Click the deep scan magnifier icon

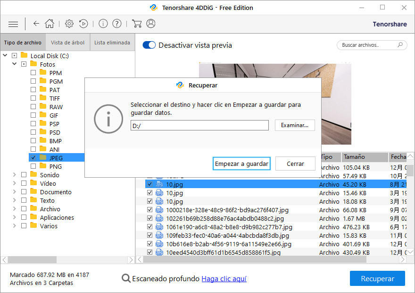[126, 279]
